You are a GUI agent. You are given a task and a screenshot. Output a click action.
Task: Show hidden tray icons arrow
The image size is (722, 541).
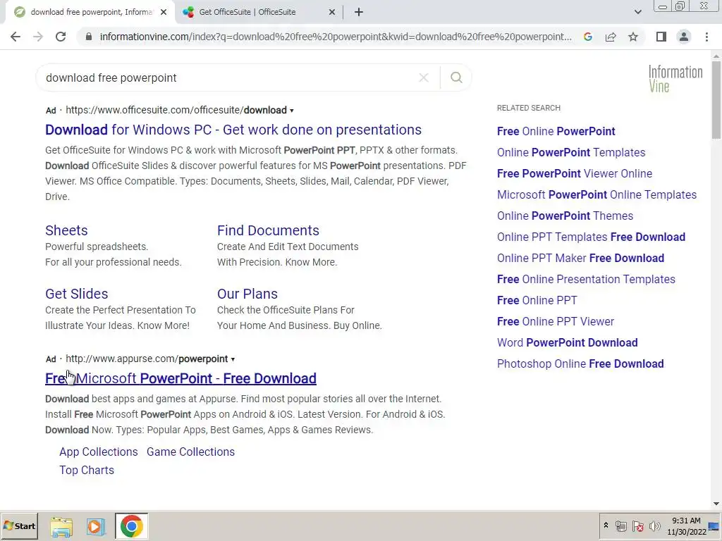[x=606, y=526]
